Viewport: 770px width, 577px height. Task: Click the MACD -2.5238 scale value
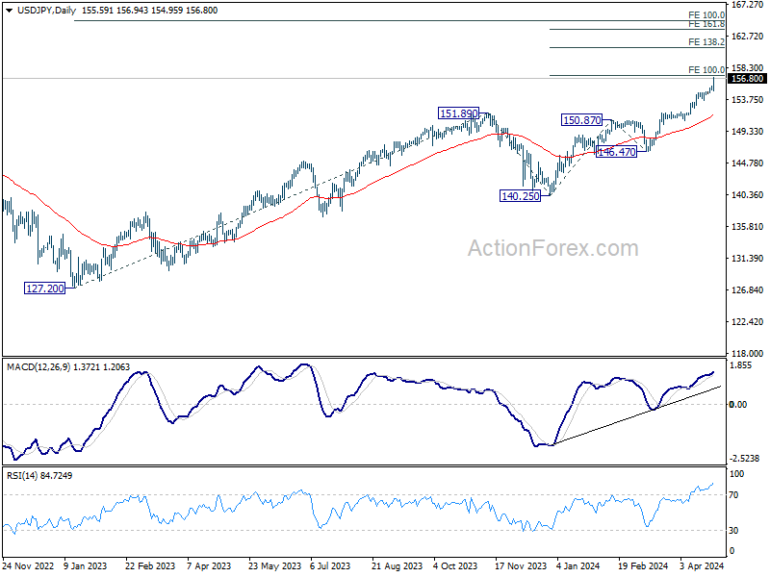pyautogui.click(x=745, y=459)
